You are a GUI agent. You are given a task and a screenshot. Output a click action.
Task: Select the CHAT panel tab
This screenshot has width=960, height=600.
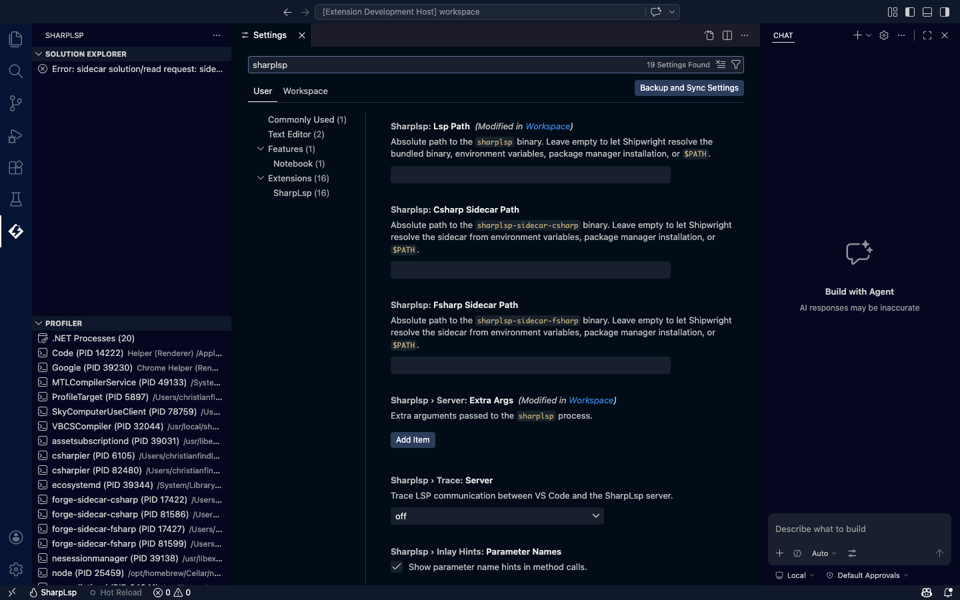tap(783, 35)
